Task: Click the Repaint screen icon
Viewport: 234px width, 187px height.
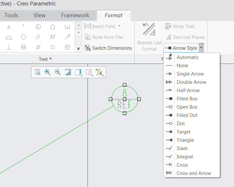Action: click(x=68, y=72)
